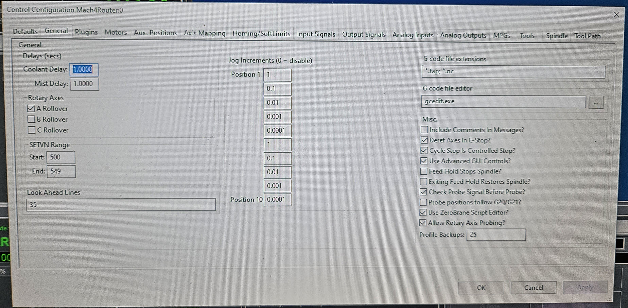Go to the Input Signals tab
Screen dimensions: 628x308
316,34
